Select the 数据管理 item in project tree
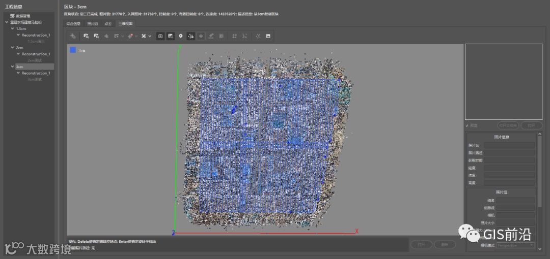This screenshot has width=550, height=259. pyautogui.click(x=23, y=16)
